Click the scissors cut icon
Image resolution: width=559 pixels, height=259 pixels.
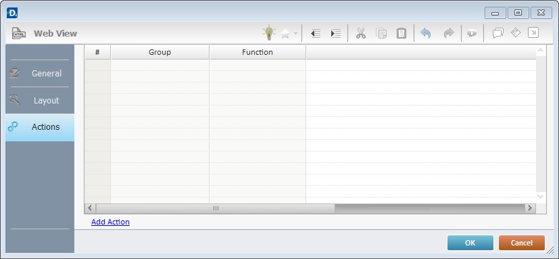(x=361, y=34)
